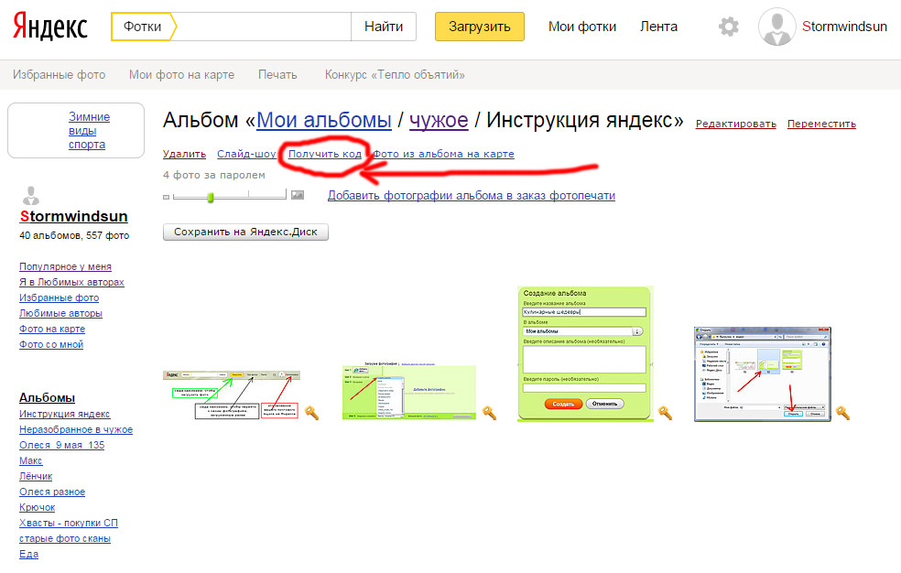
Task: Open 'Фото со мной' sidebar link
Action: tap(51, 344)
